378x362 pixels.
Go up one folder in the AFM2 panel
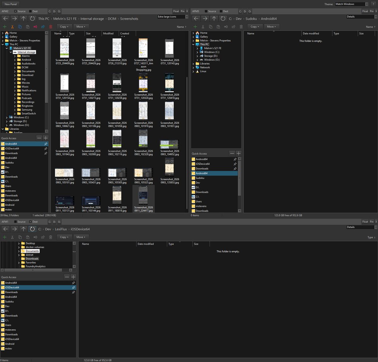24,19
